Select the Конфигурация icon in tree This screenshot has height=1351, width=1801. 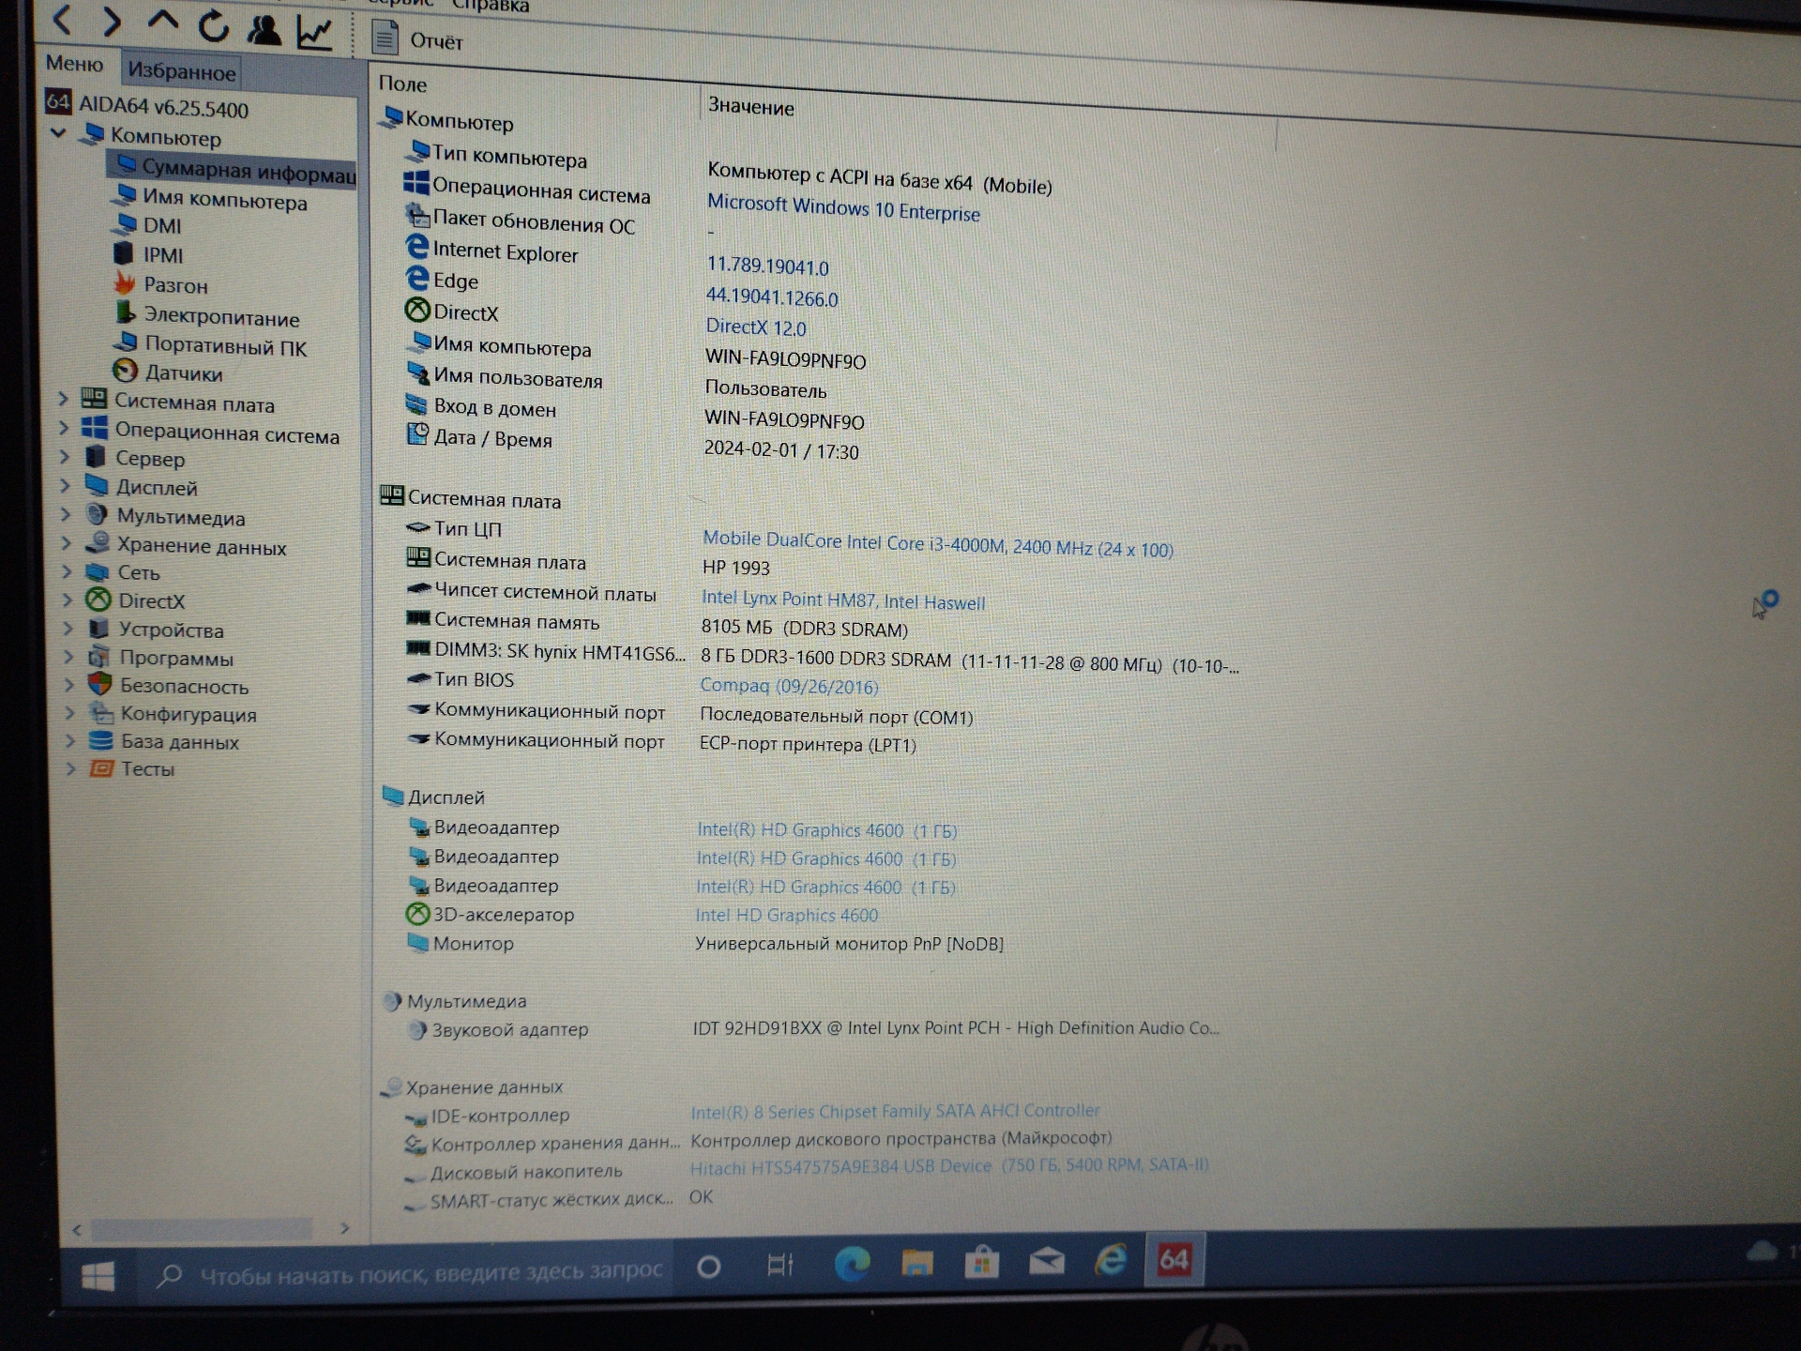(101, 713)
